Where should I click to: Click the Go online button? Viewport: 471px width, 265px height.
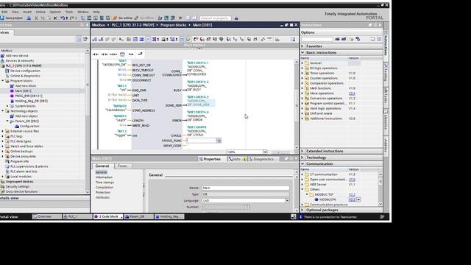click(122, 18)
